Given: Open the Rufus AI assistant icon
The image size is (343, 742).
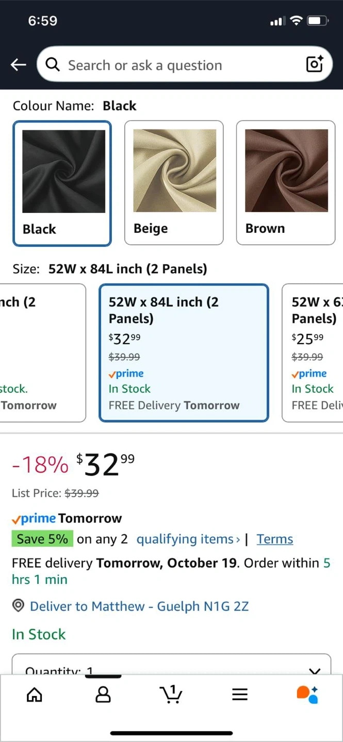Looking at the screenshot, I should 307,695.
